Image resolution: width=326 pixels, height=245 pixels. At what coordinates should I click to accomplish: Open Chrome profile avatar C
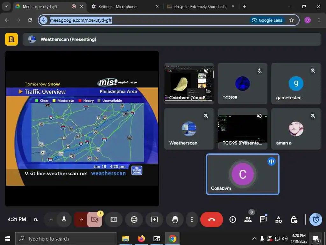[x=308, y=20]
